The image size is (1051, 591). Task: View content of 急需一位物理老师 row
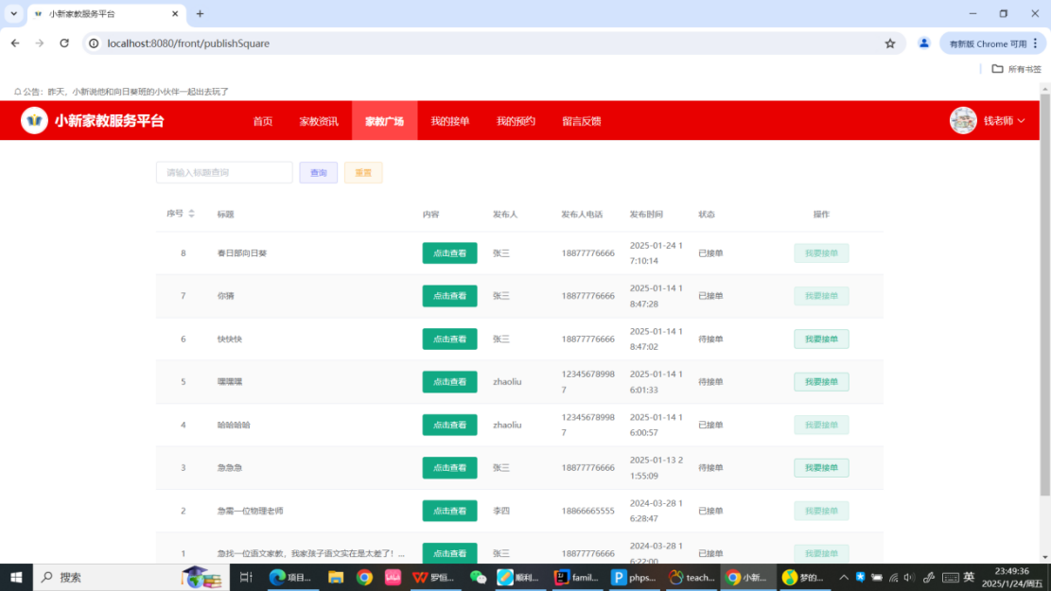pyautogui.click(x=449, y=511)
